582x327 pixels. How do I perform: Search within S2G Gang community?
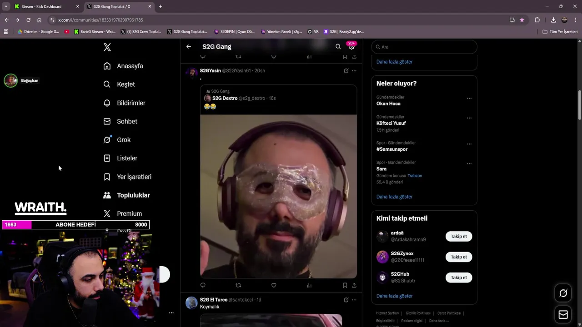point(338,46)
